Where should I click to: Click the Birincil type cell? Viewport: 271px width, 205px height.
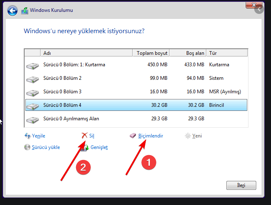click(217, 105)
